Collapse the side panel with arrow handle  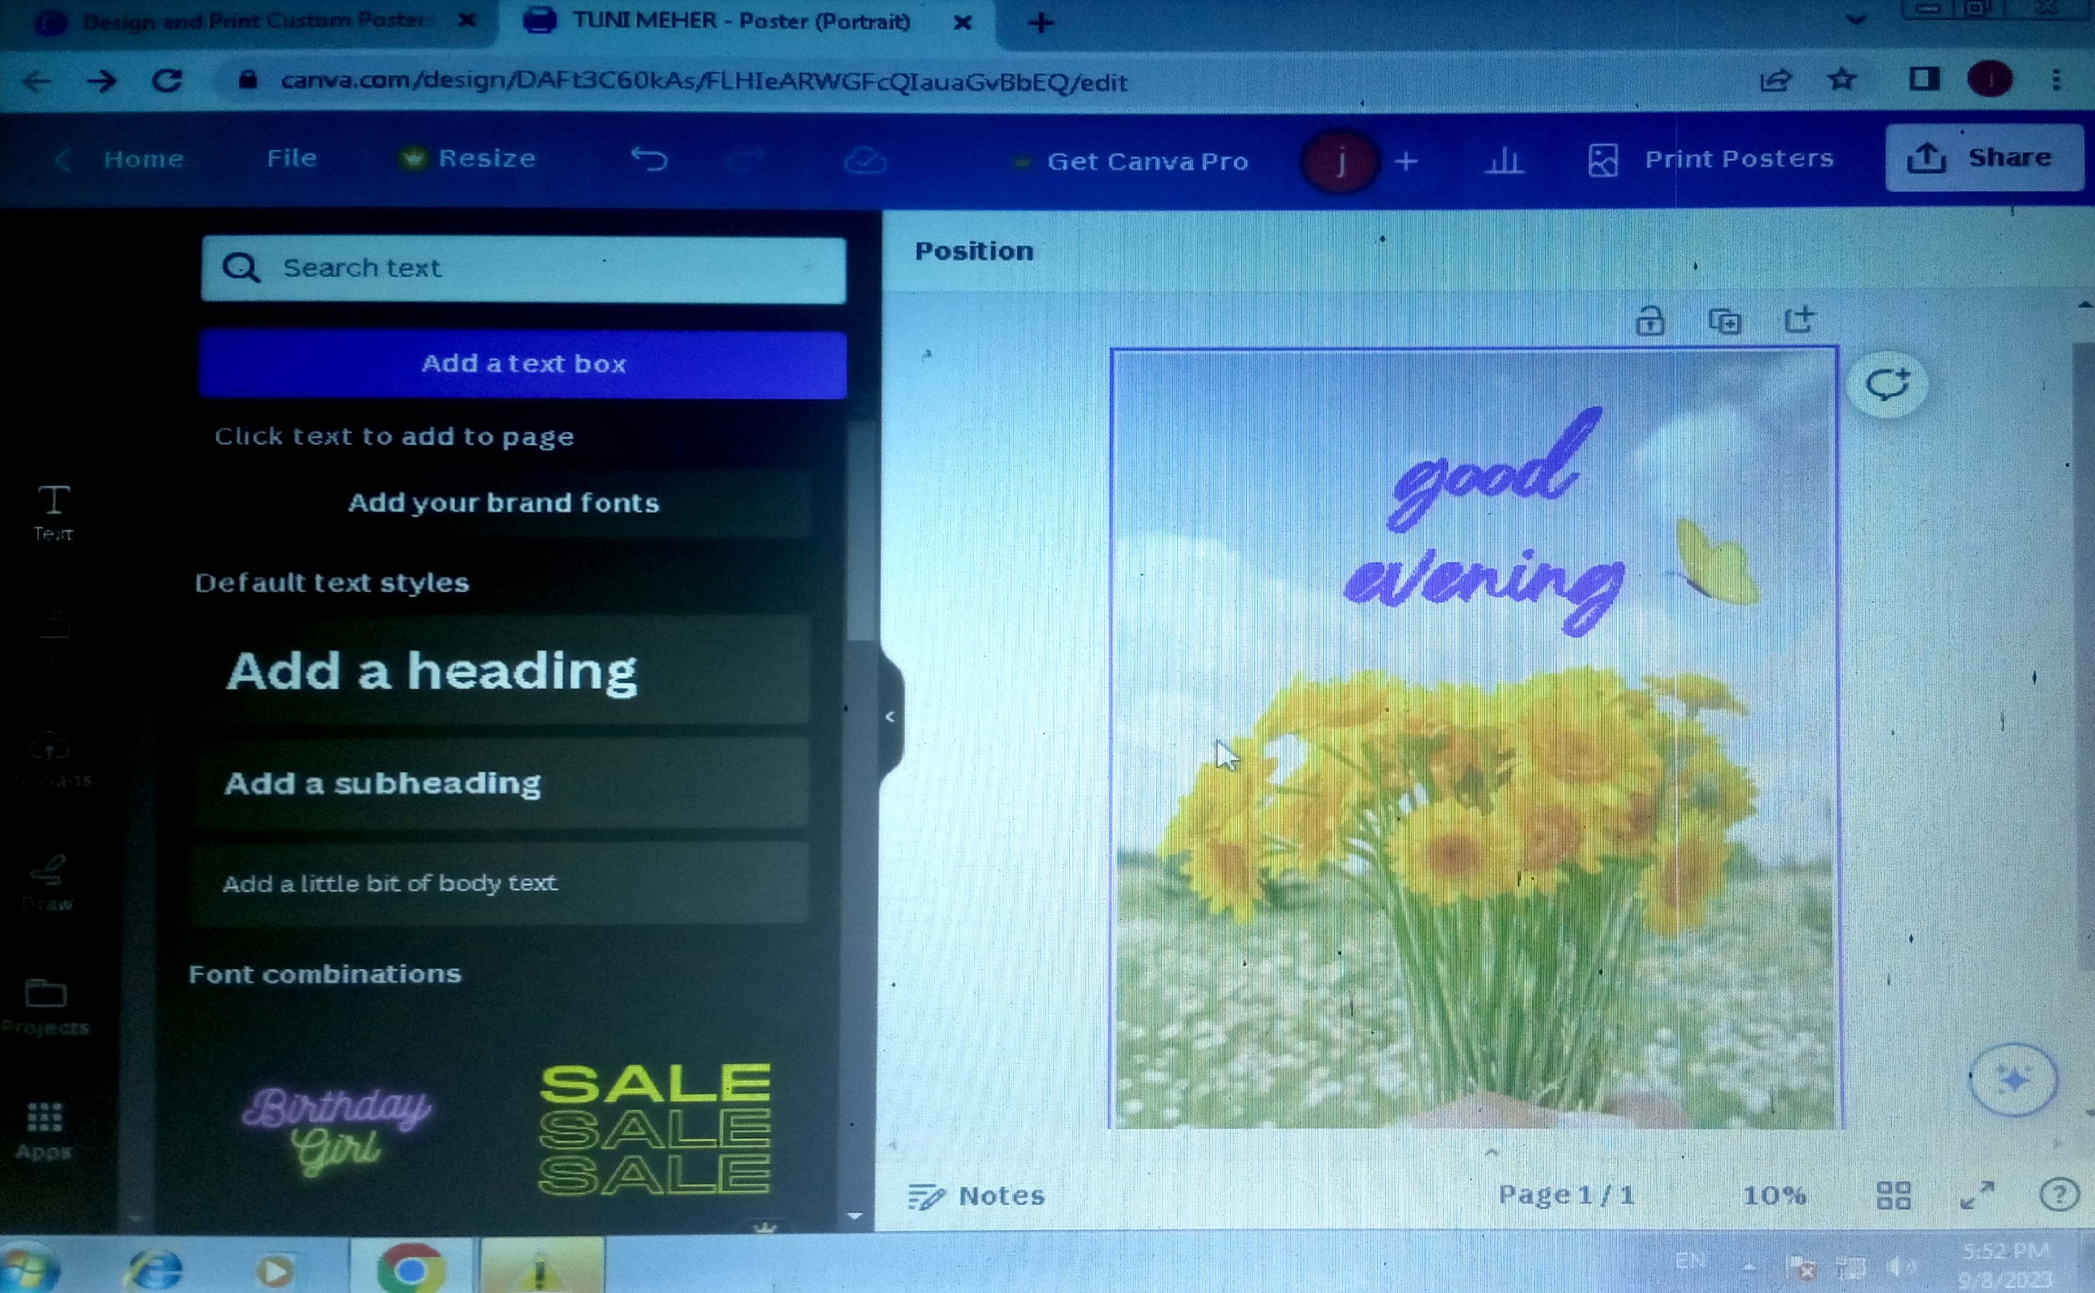(889, 717)
